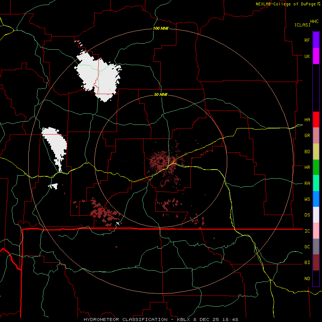Click the GC legend label

pyautogui.click(x=307, y=247)
